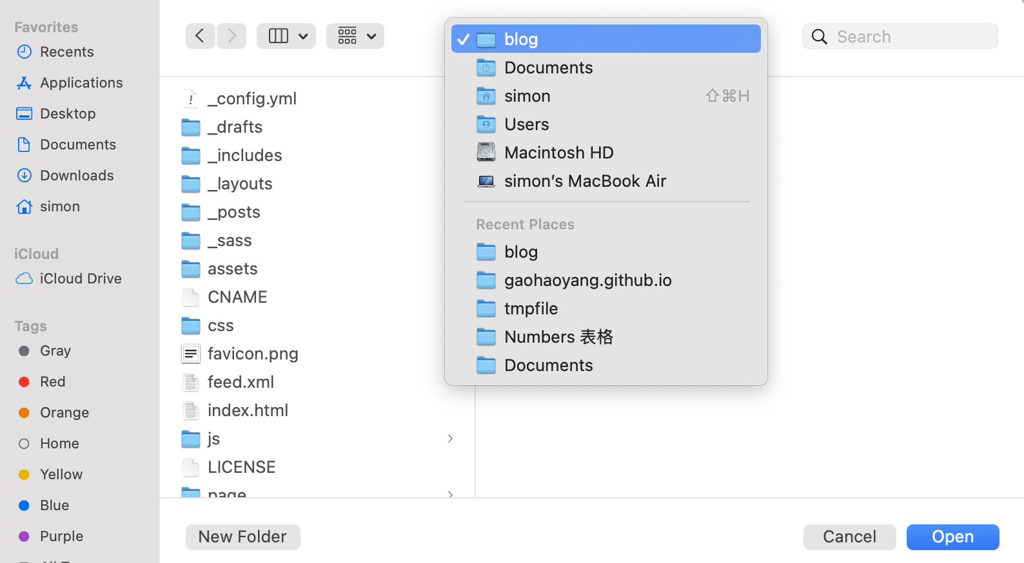Image resolution: width=1024 pixels, height=563 pixels.
Task: Open Downloads folder in sidebar
Action: click(77, 175)
